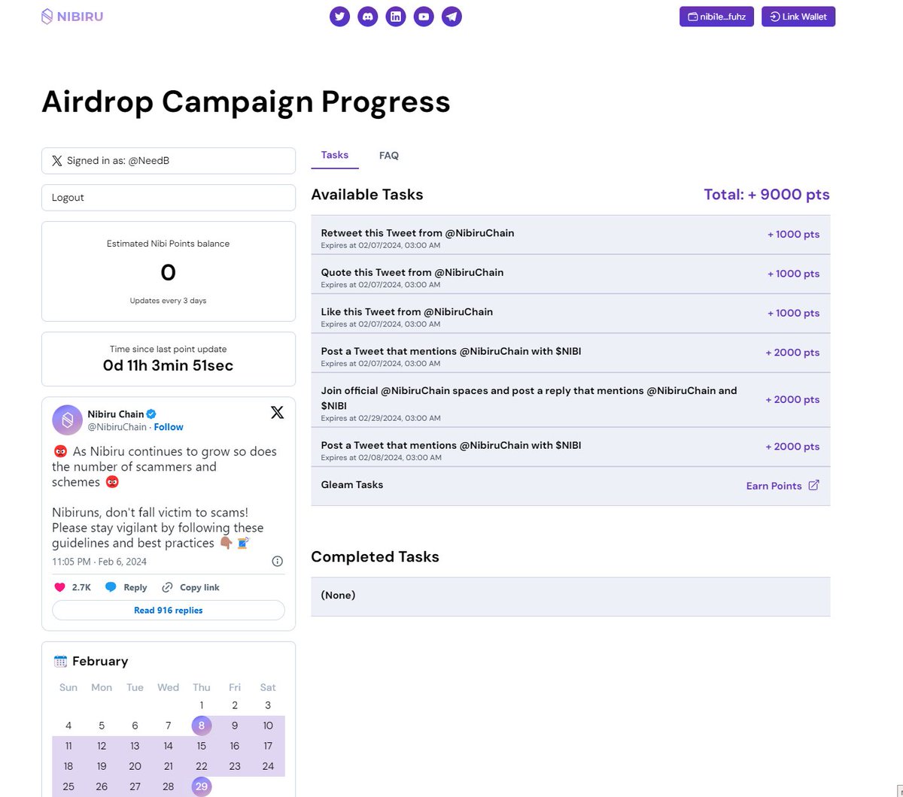This screenshot has height=797, width=903.
Task: Switch to the Tasks tab
Action: click(x=335, y=155)
